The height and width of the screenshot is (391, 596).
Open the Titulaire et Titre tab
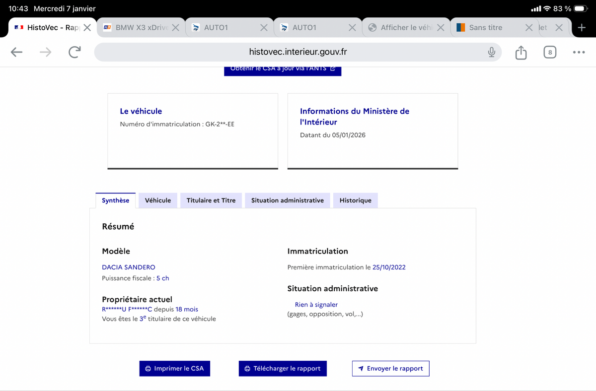[x=211, y=200]
